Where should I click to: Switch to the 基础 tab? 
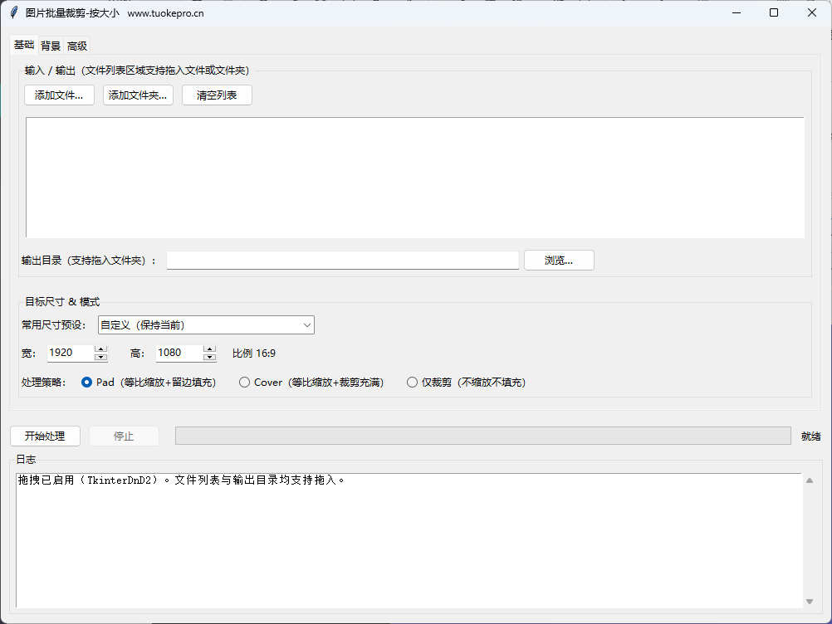(x=24, y=45)
